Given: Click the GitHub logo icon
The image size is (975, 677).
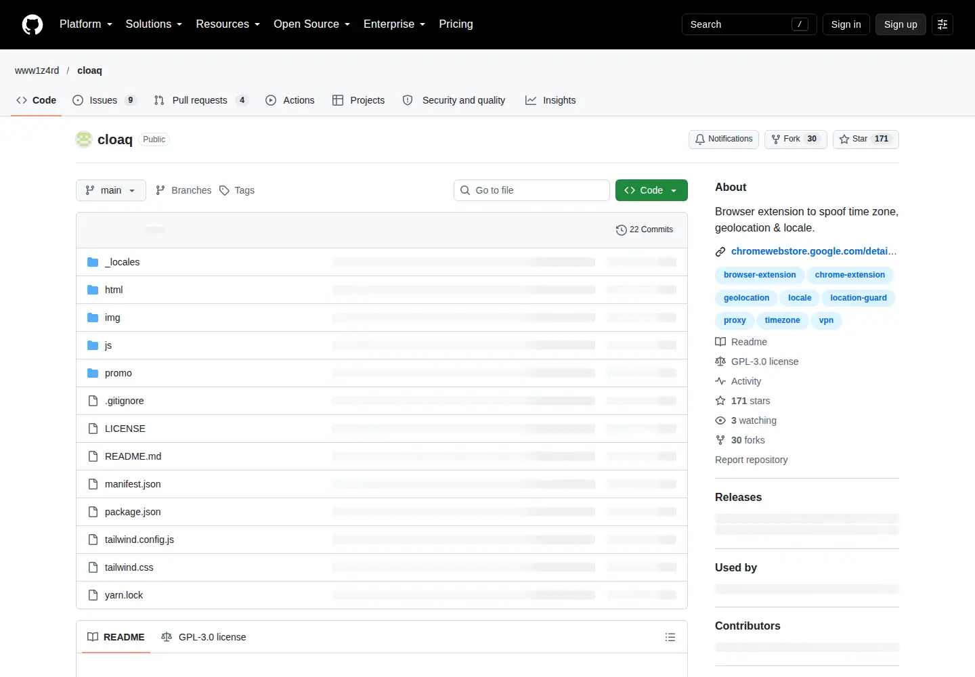Looking at the screenshot, I should click(x=32, y=24).
